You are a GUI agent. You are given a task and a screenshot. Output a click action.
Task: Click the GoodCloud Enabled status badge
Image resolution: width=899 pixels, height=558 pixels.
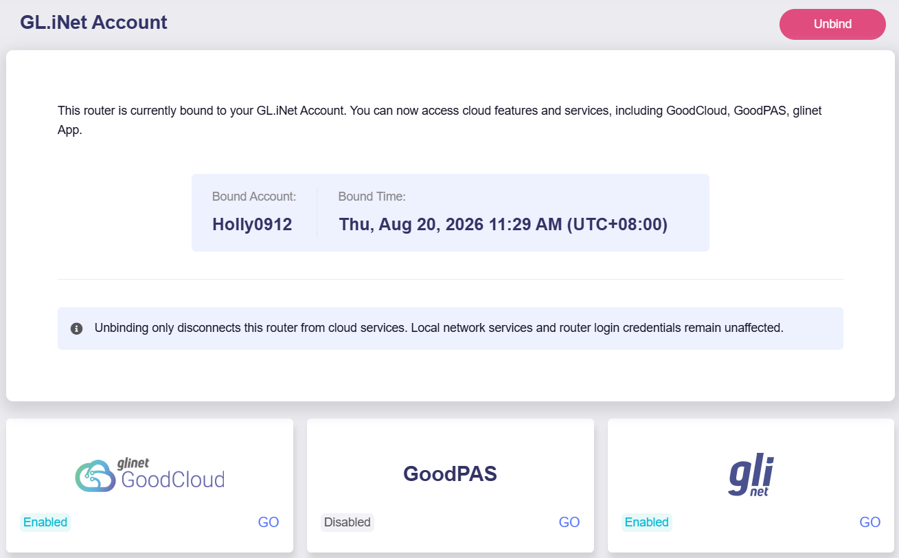click(45, 522)
